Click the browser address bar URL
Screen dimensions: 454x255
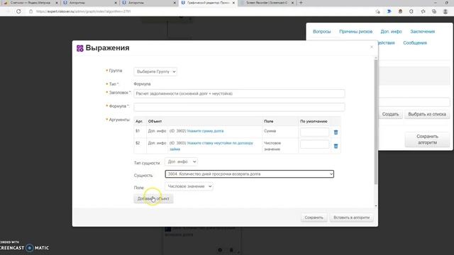click(84, 11)
